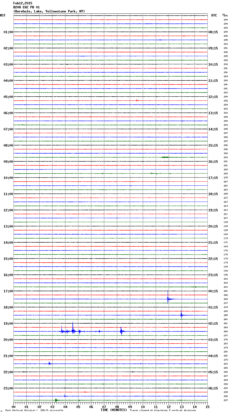Select the '01:00' MST time label

8,32
